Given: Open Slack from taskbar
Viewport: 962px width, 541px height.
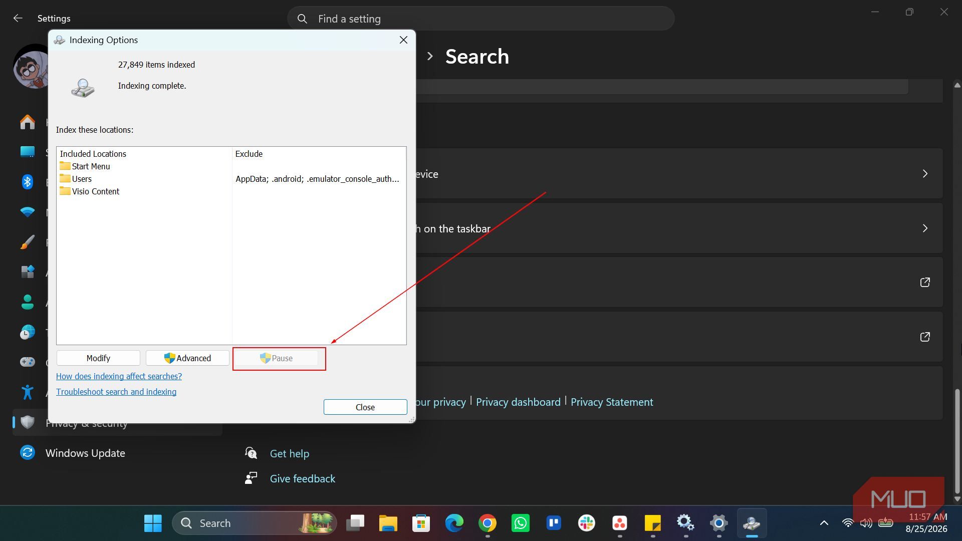Looking at the screenshot, I should [x=587, y=523].
